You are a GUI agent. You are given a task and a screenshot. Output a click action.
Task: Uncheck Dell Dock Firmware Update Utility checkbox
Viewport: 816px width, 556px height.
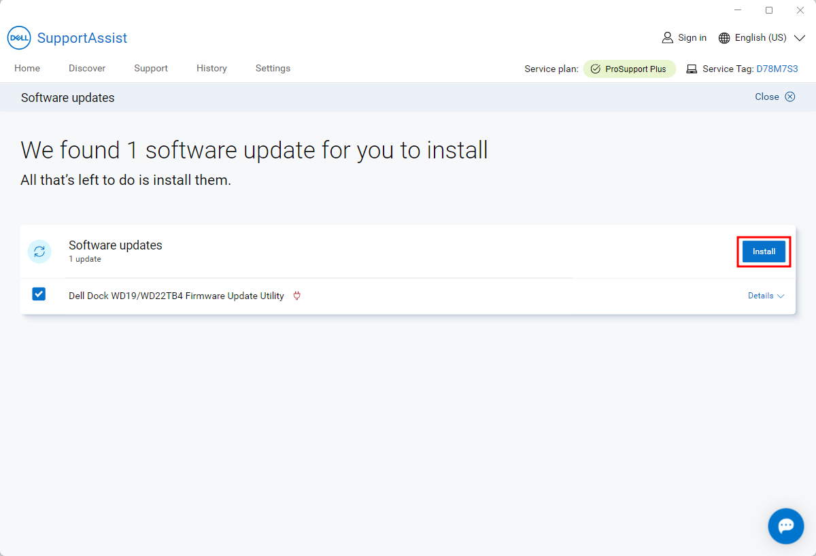tap(39, 294)
